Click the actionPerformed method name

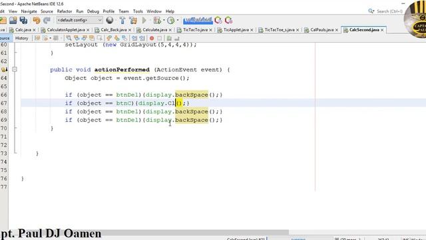coord(122,69)
